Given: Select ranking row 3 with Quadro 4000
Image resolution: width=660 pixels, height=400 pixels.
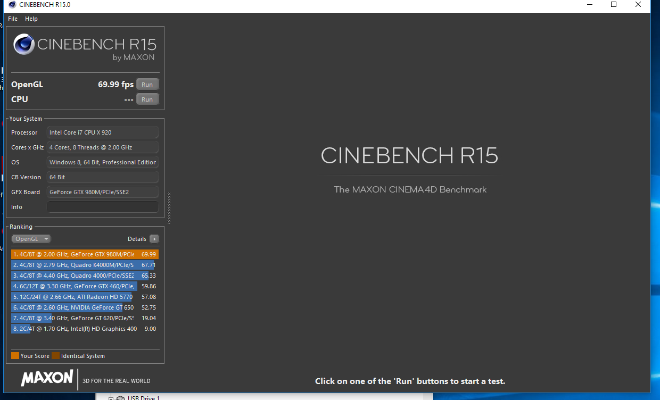Looking at the screenshot, I should coord(85,276).
